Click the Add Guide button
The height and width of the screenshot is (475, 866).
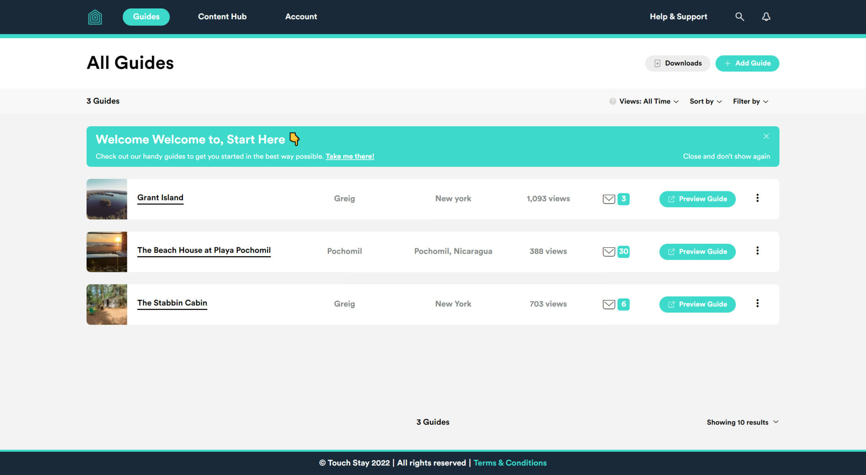click(x=747, y=63)
